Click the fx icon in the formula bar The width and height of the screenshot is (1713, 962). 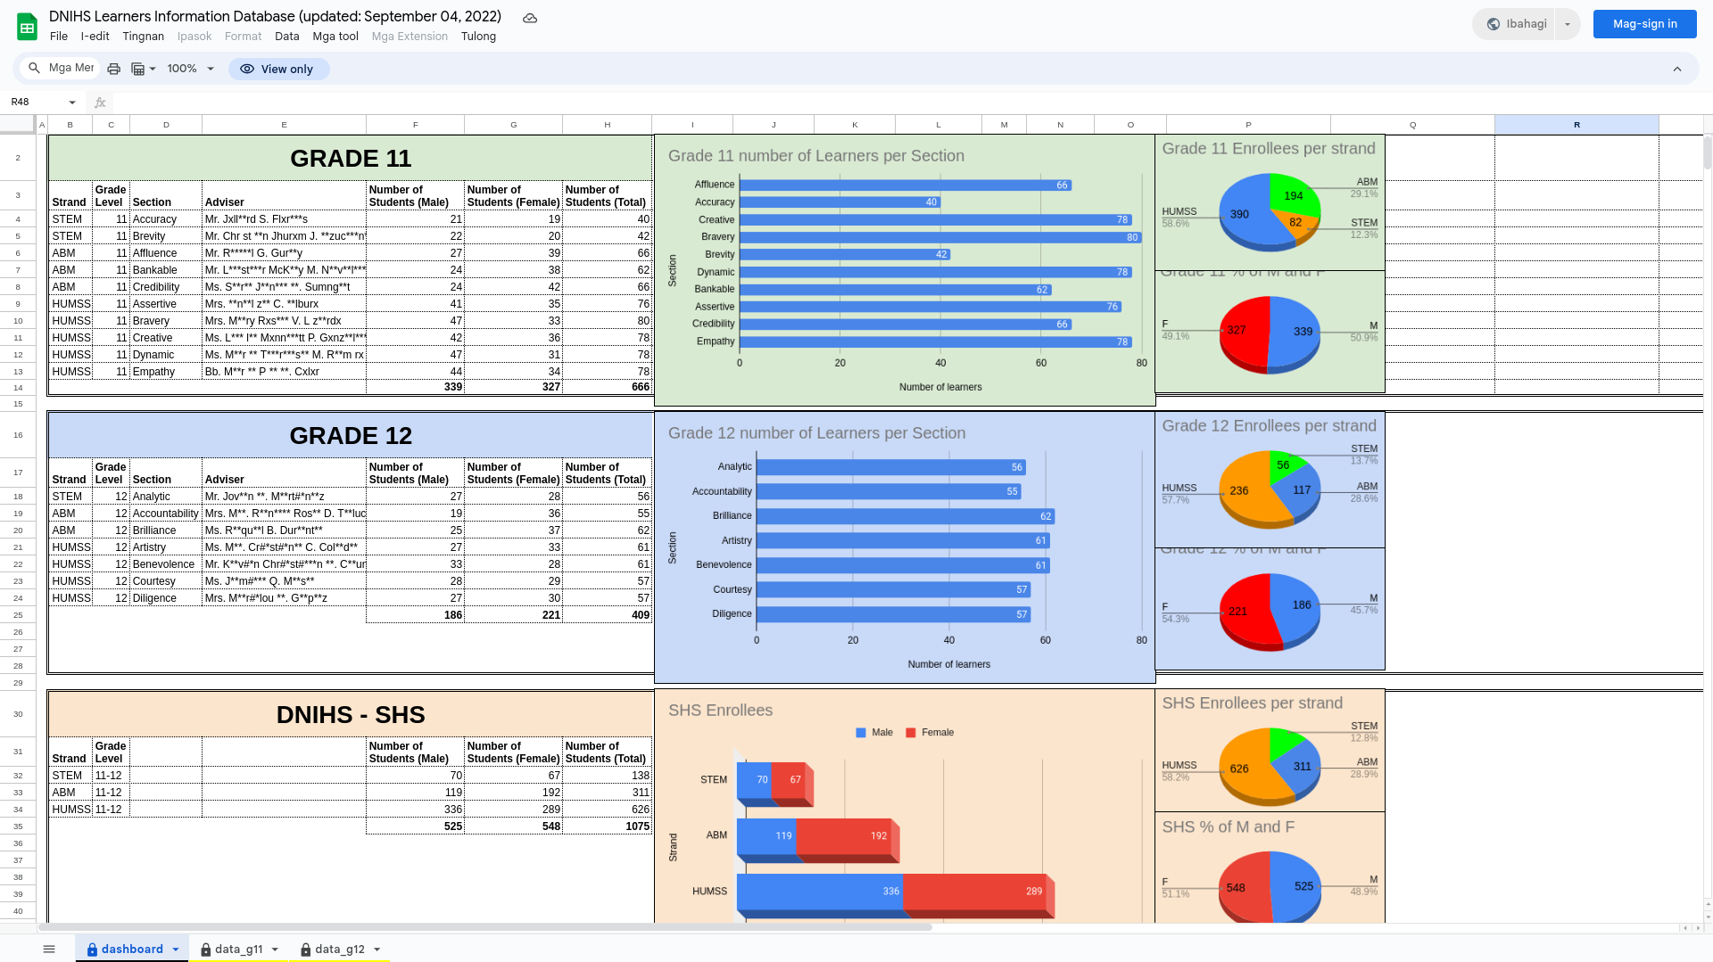coord(99,102)
